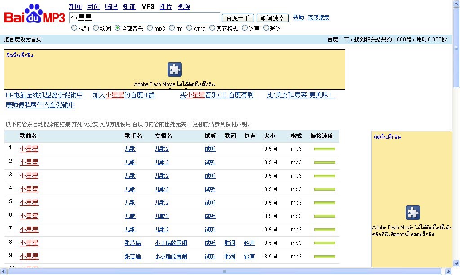This screenshot has height=275, width=460.
Task: Click 试听 preview link in row 4
Action: coord(210,189)
